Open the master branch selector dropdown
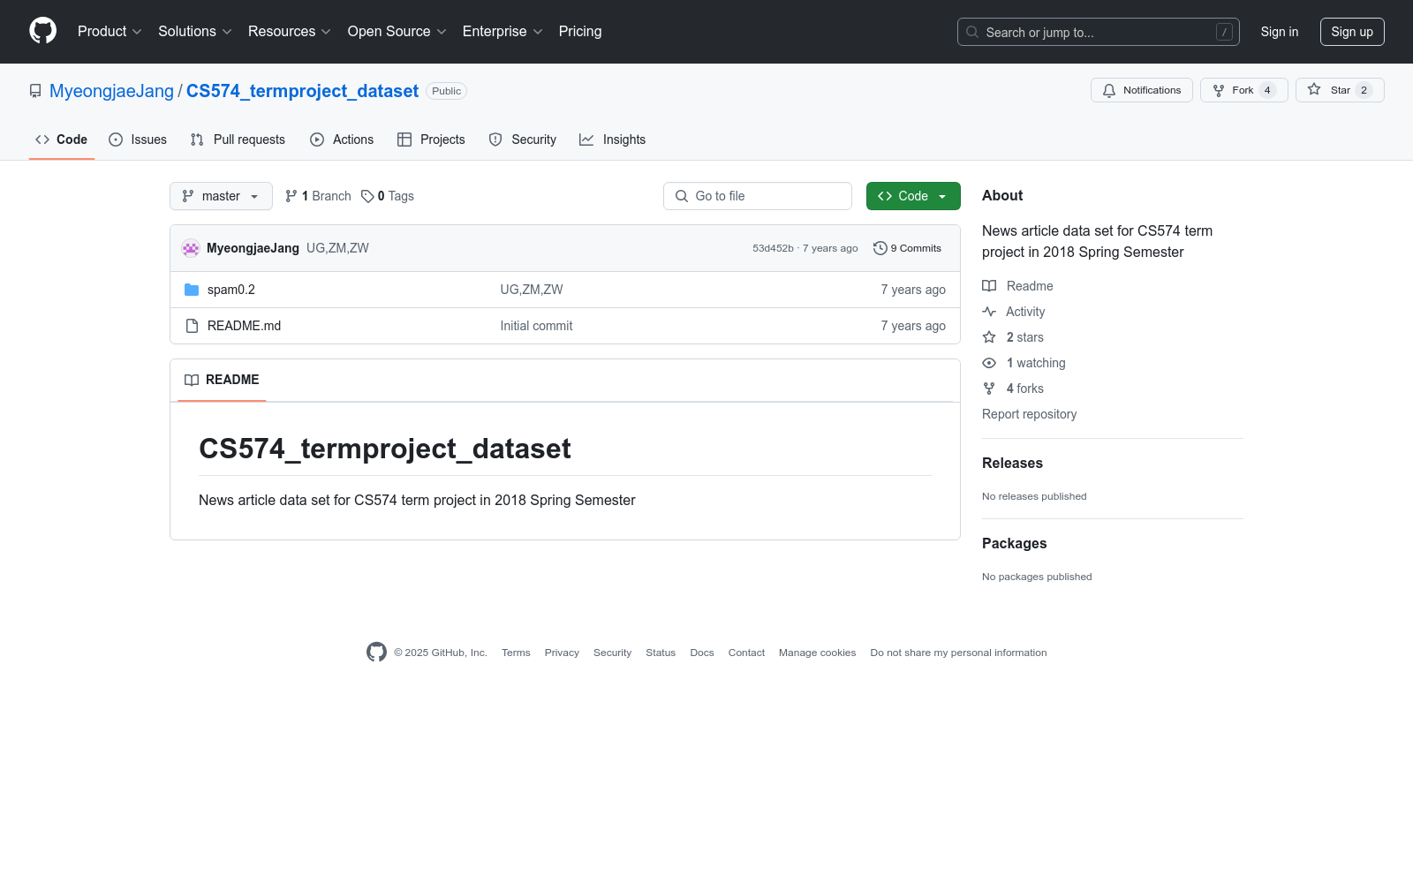Image resolution: width=1413 pixels, height=883 pixels. click(221, 196)
